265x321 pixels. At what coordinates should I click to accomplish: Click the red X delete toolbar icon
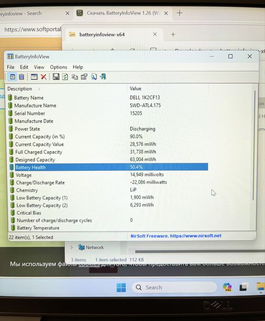tap(44, 77)
